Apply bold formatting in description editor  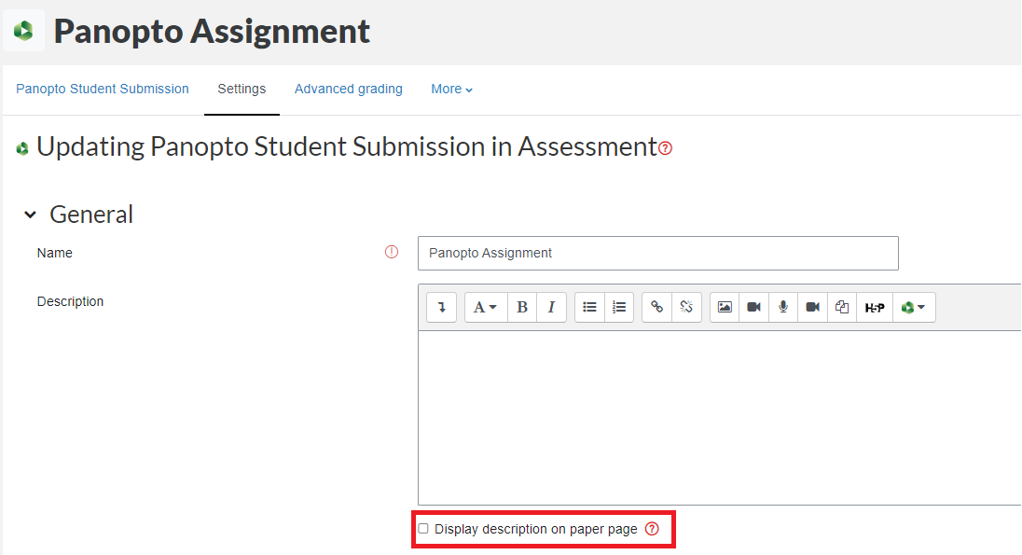521,307
